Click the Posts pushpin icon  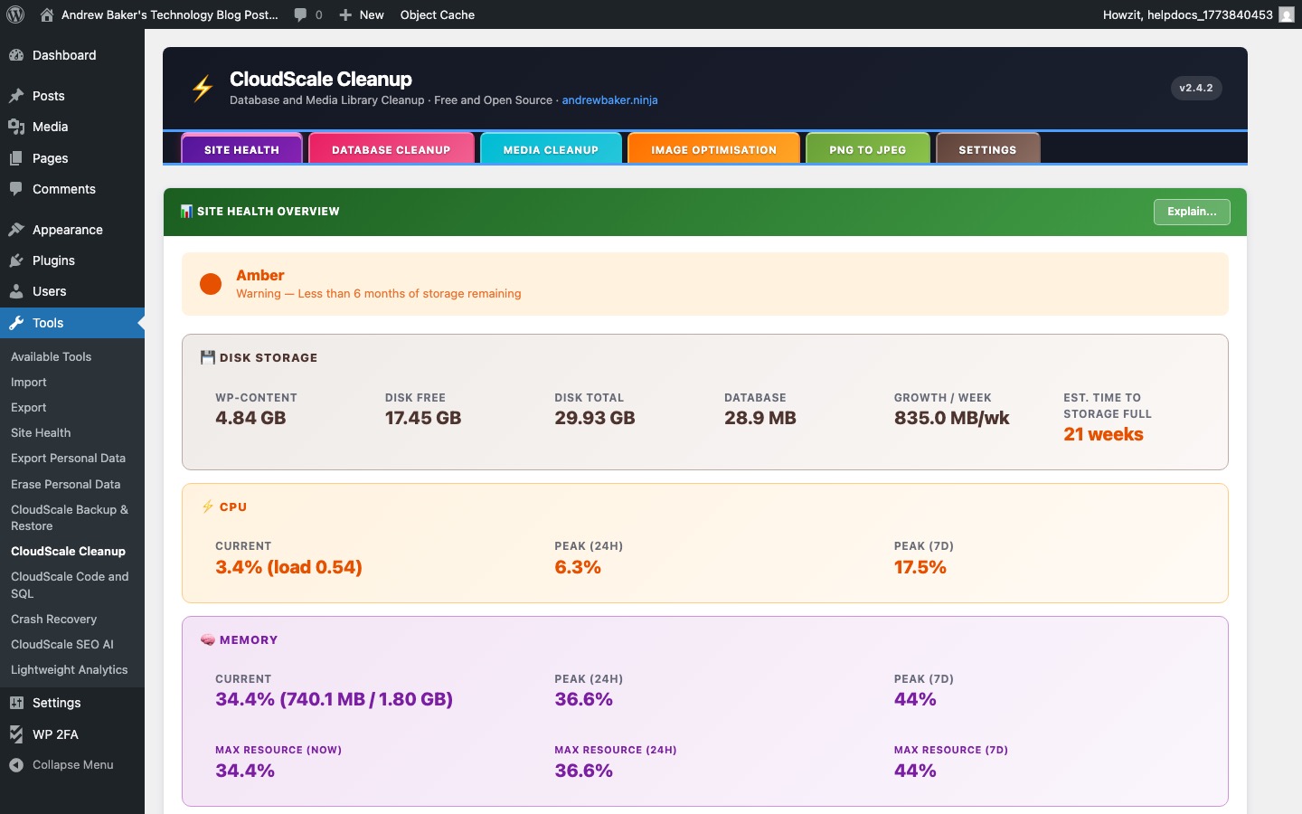tap(16, 96)
